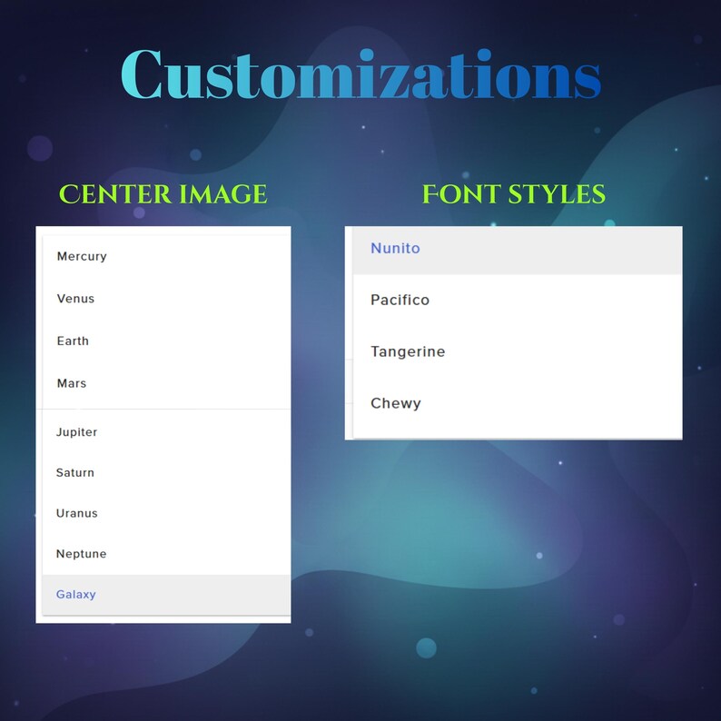Select the Pacifico font option
Image resolution: width=721 pixels, height=721 pixels.
pos(518,300)
